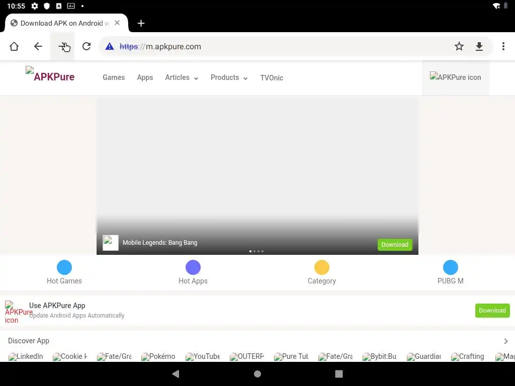Open the OUTERP app icon

247,356
